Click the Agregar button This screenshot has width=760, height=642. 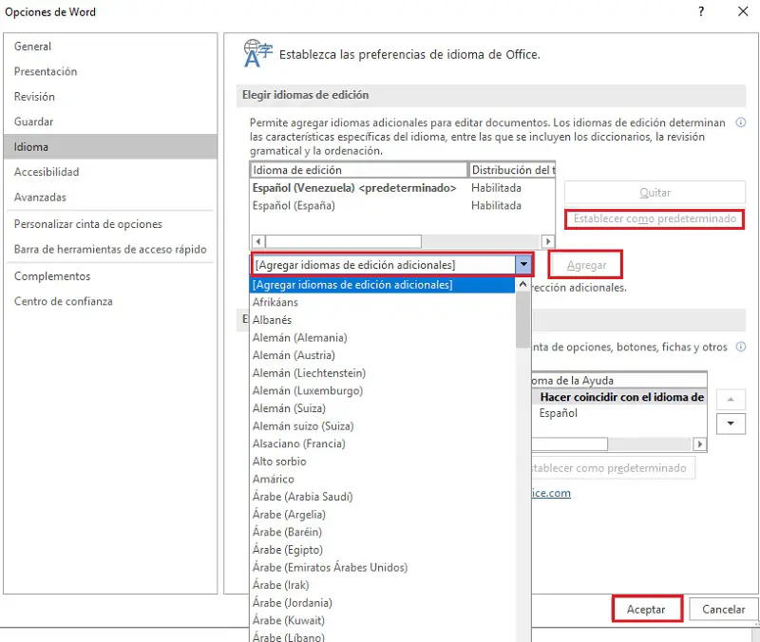[586, 265]
